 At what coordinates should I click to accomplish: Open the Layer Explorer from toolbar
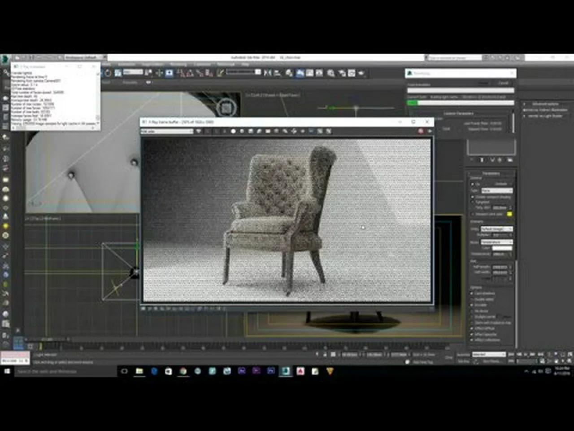(289, 73)
